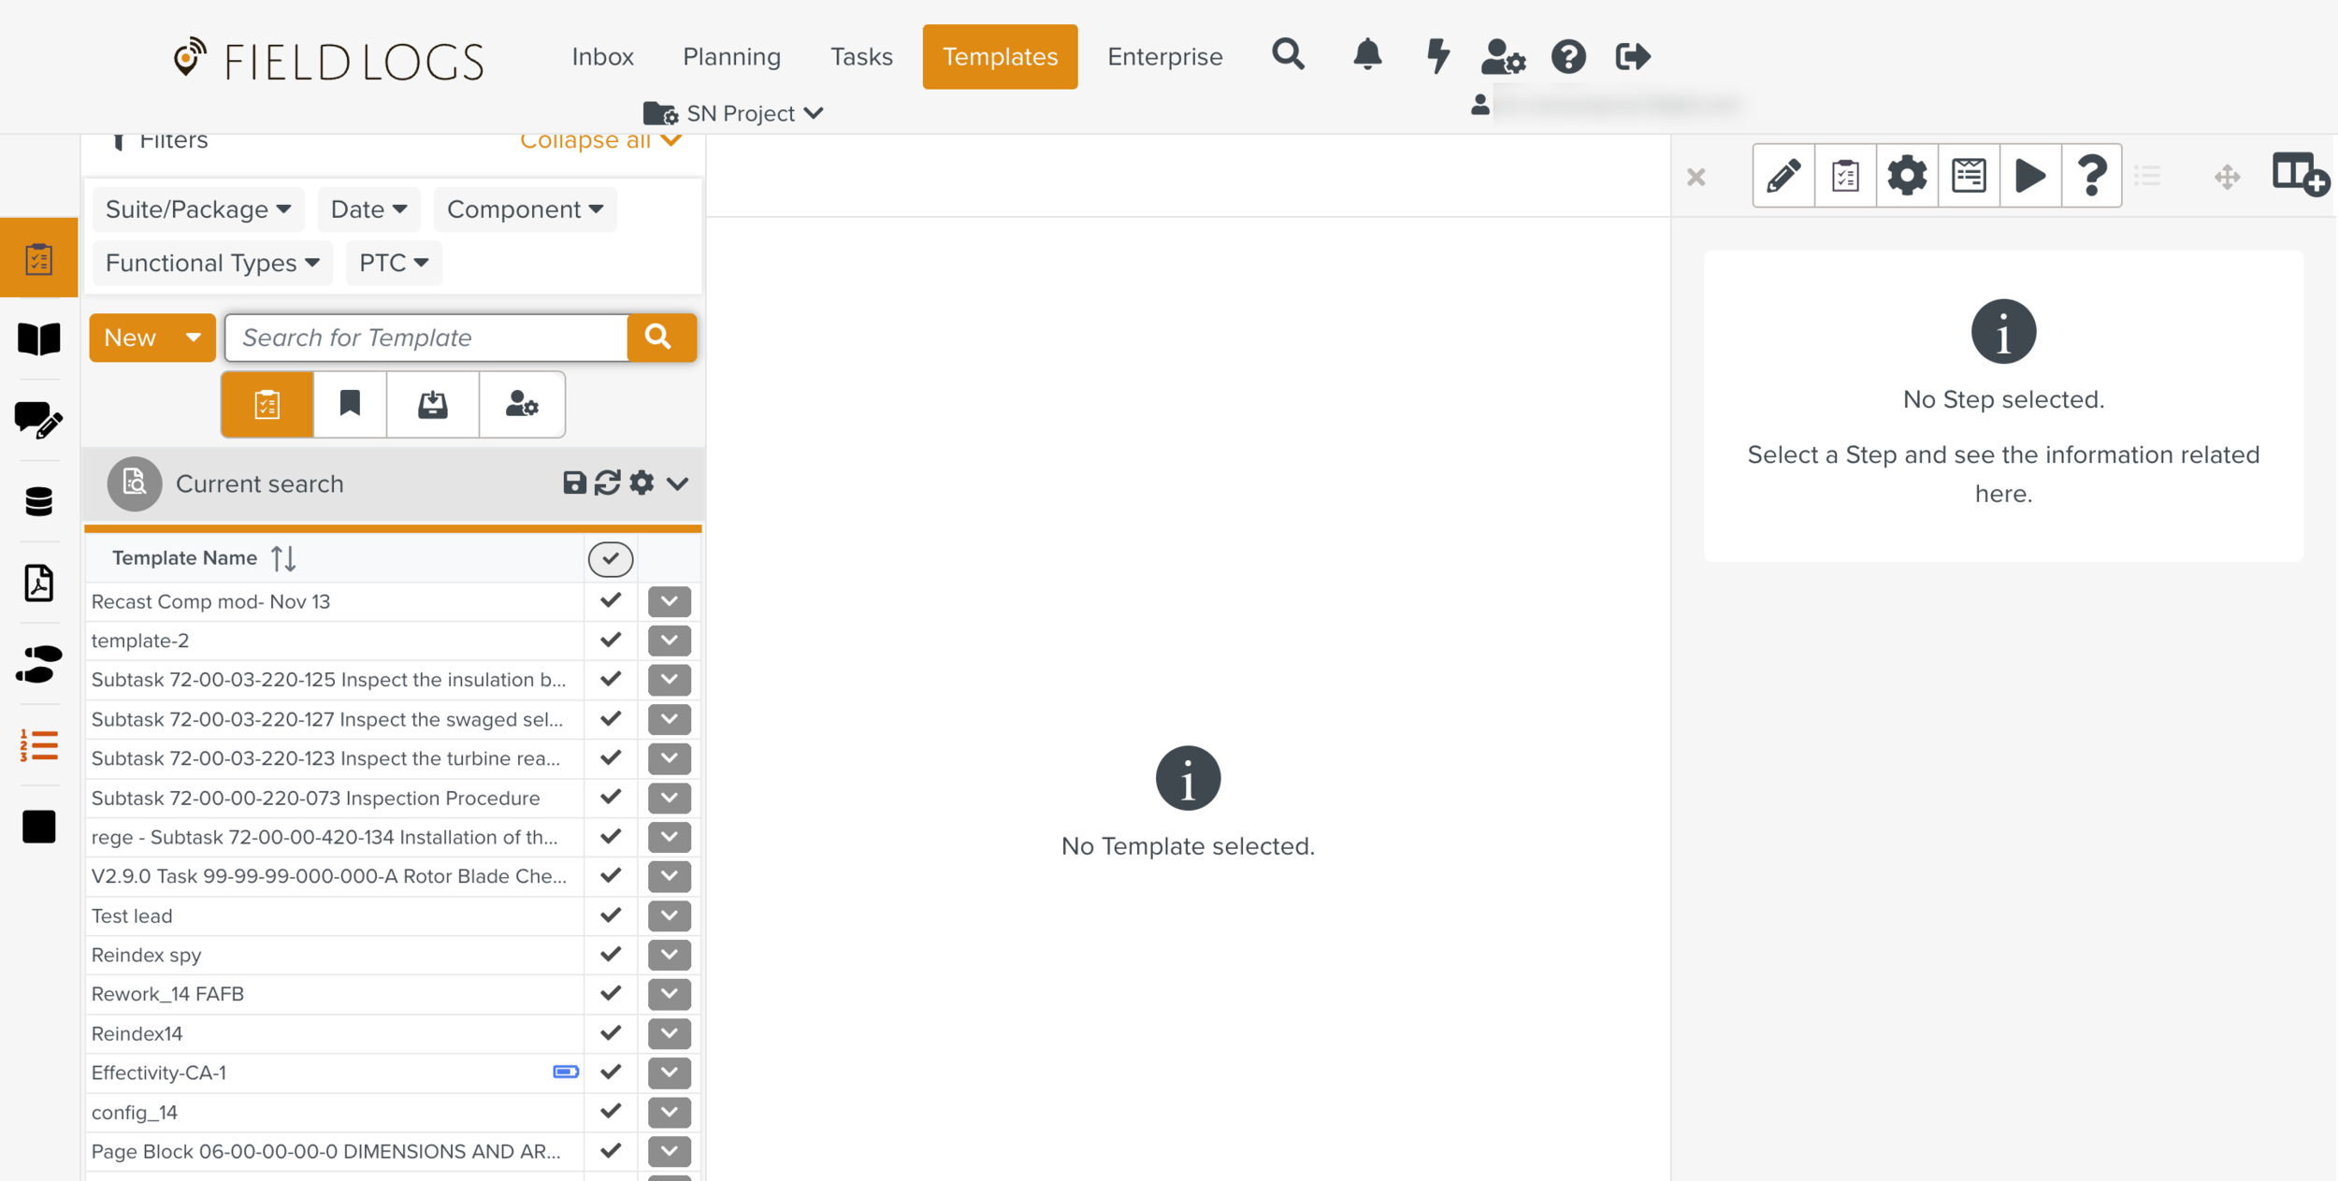This screenshot has height=1181, width=2338.
Task: Open the Enterprise menu item
Action: (1164, 57)
